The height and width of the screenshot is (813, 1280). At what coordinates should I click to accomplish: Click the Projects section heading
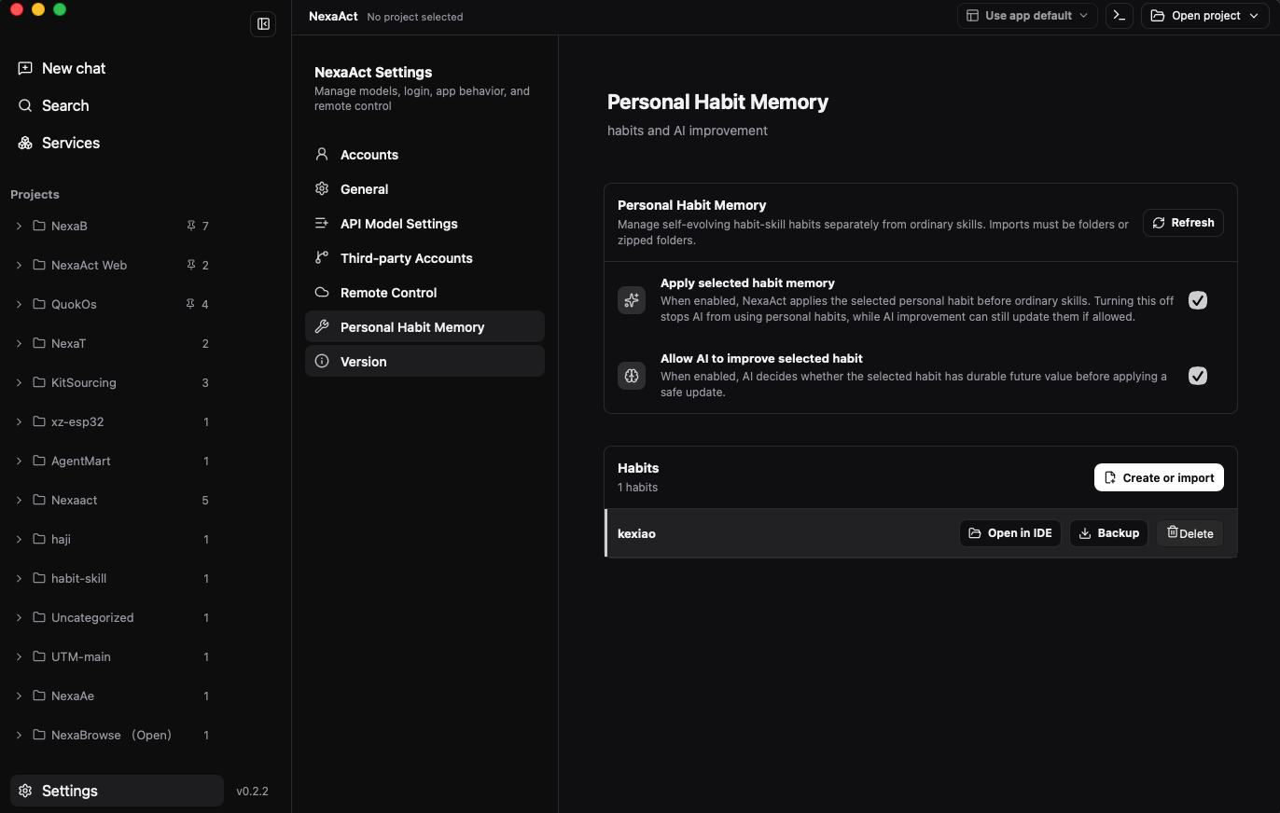tap(35, 194)
